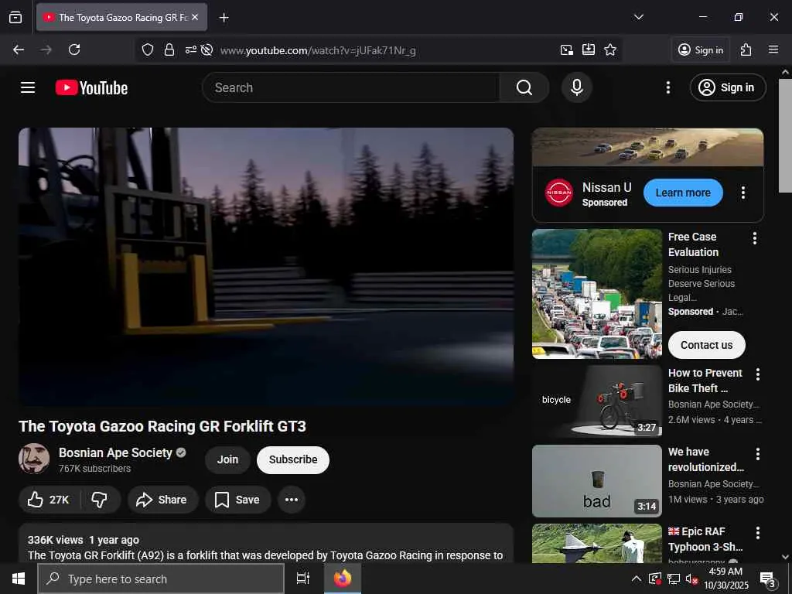Toggle the muted volume tray icon
Screen dimensions: 792x594
pyautogui.click(x=691, y=579)
